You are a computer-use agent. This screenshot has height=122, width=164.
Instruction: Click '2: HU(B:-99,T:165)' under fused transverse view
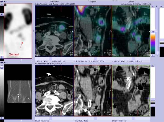click(58, 61)
